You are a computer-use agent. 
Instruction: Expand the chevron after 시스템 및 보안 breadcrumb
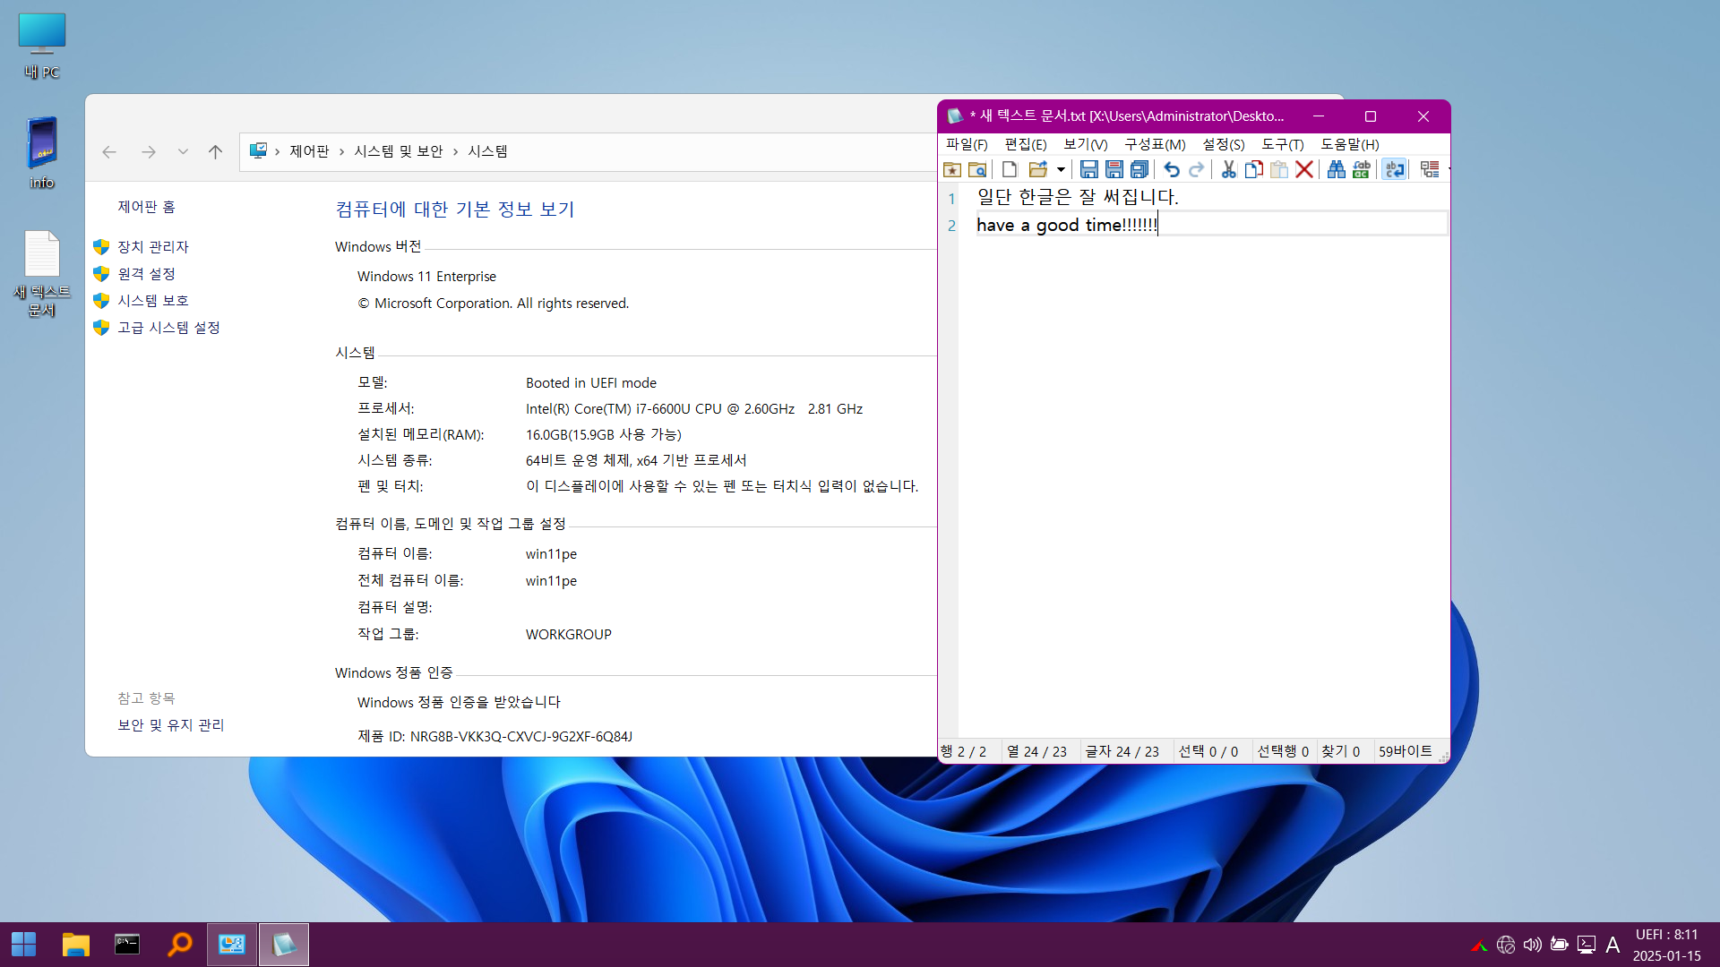click(455, 151)
